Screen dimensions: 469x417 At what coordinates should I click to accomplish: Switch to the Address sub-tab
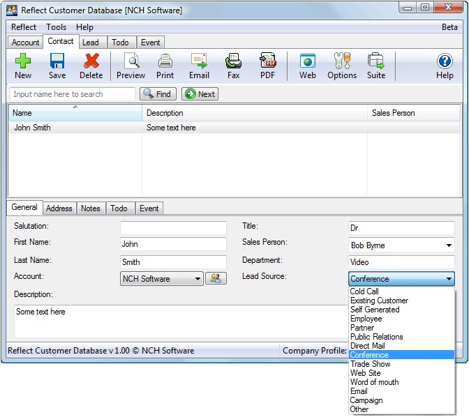tap(59, 208)
